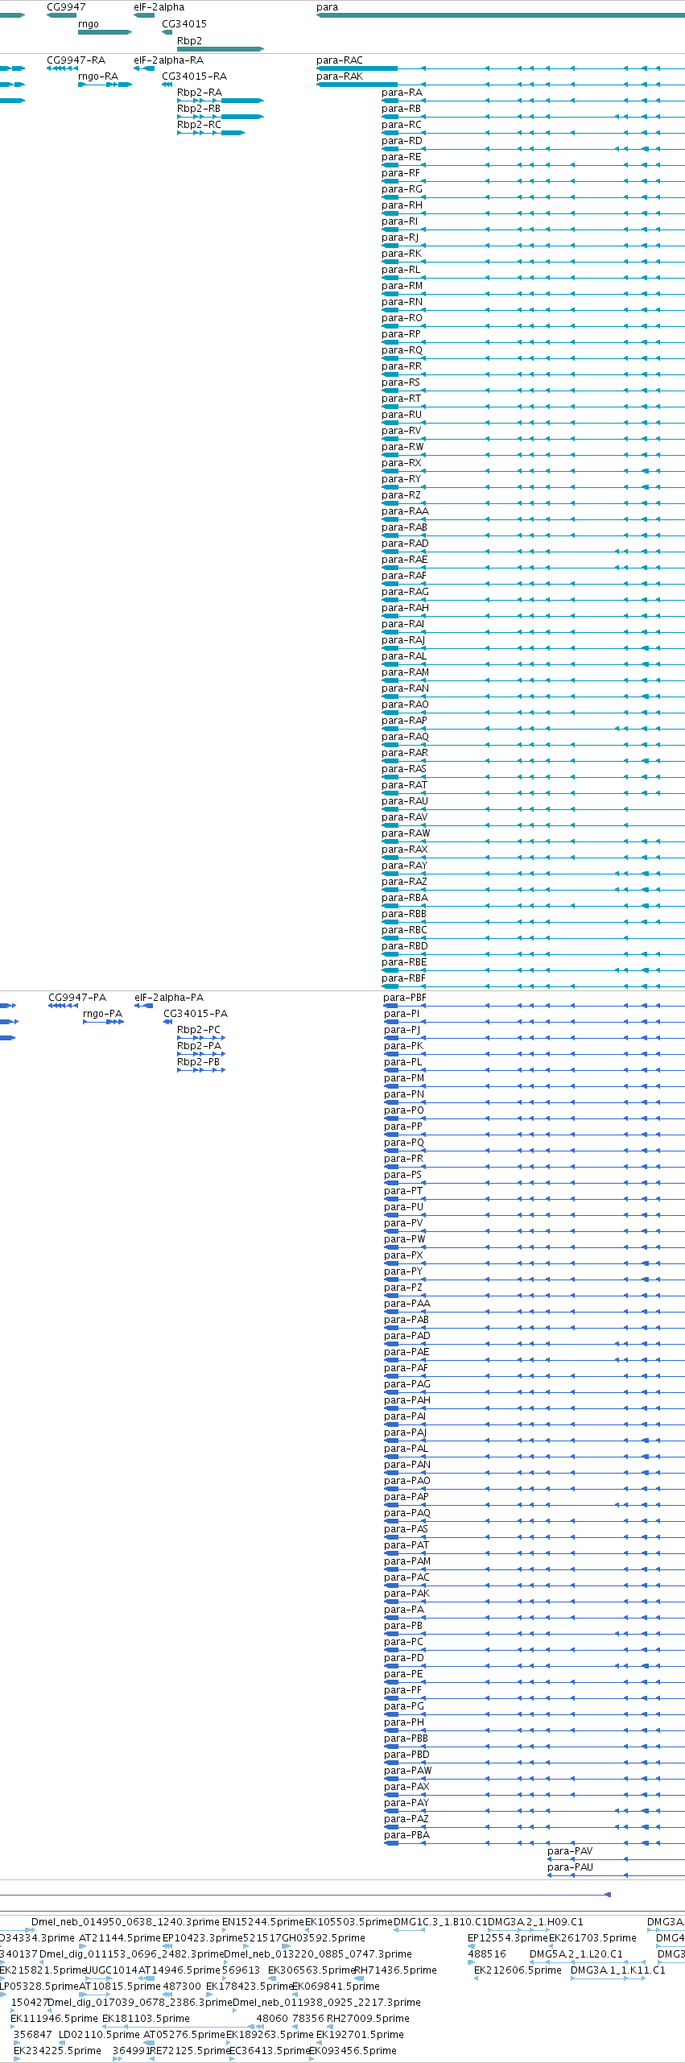Image resolution: width=685 pixels, height=2063 pixels.
Task: Select the eIF-2alpha gene label
Action: pos(159,7)
